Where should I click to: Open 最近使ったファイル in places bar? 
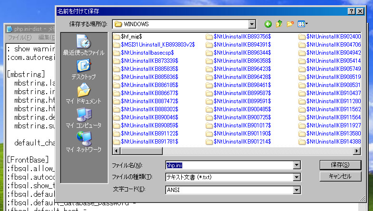point(84,45)
